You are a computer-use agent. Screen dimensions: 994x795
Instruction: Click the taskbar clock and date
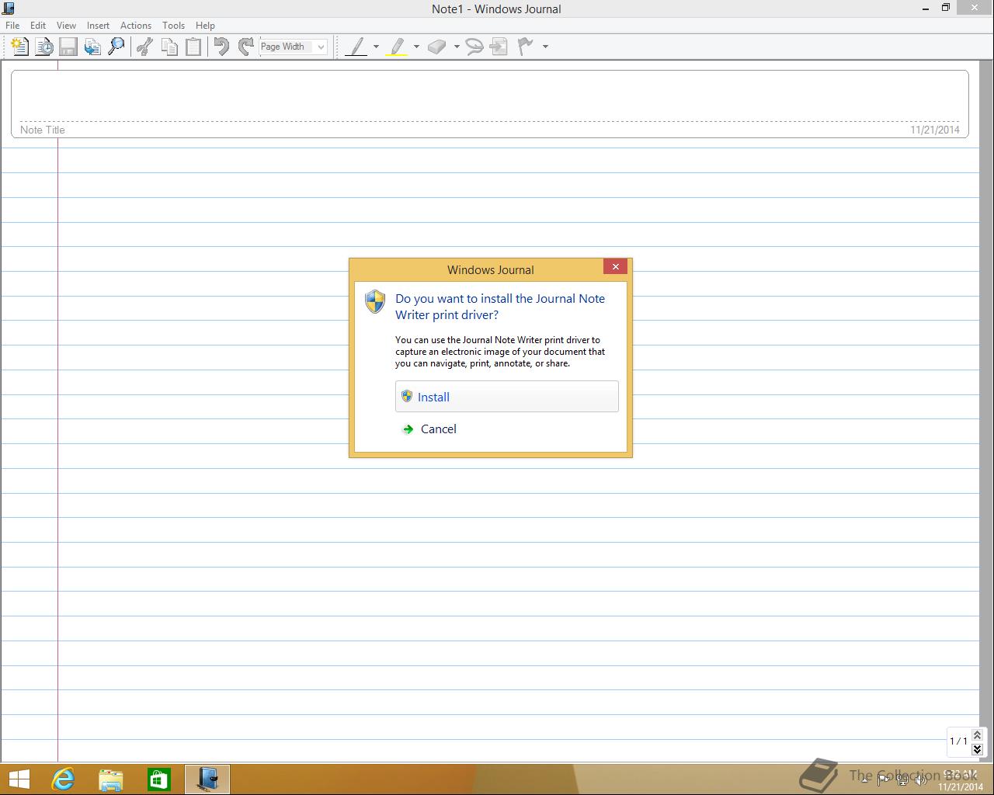(x=961, y=780)
